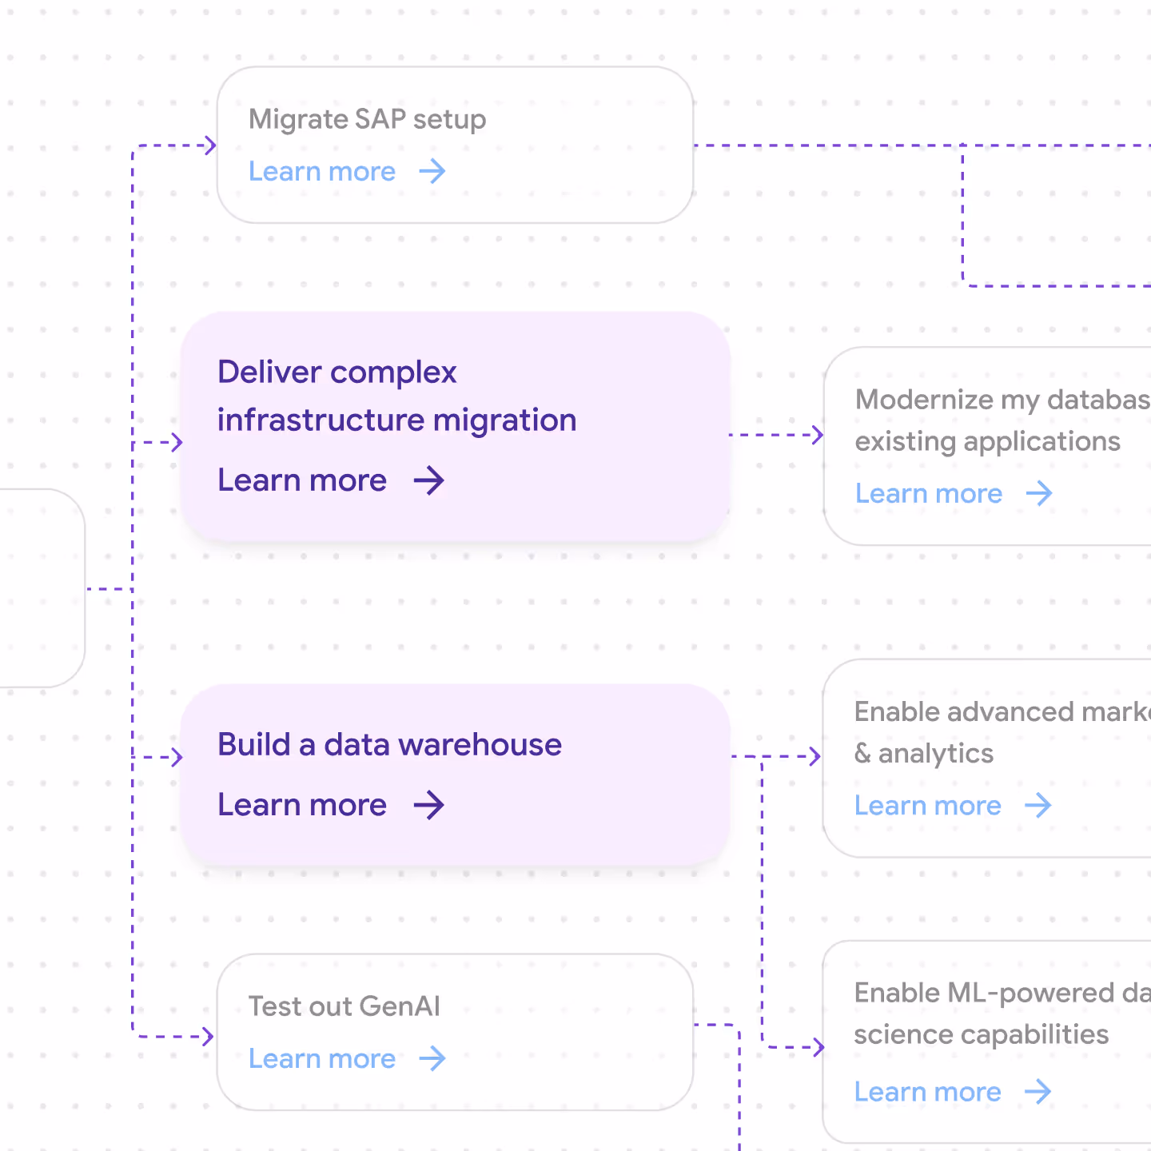Open Learn more under Build a data warehouse
This screenshot has width=1151, height=1151.
tap(302, 805)
